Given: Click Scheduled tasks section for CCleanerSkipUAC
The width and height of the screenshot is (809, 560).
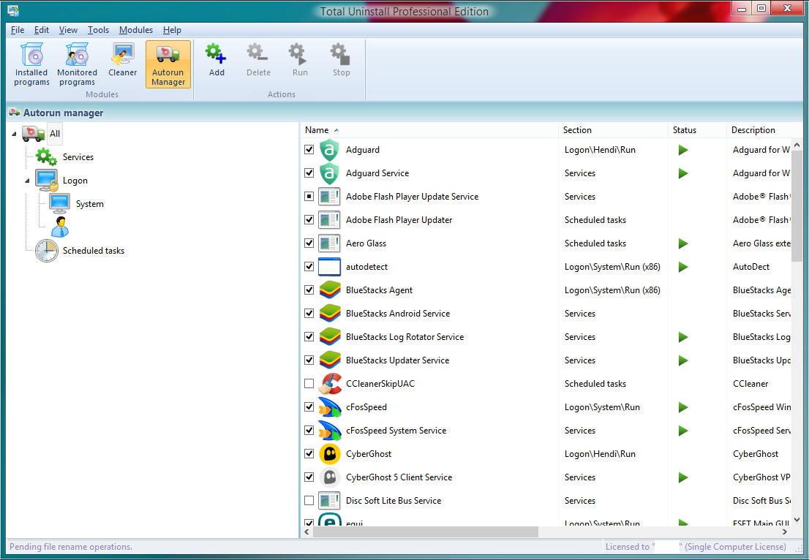Looking at the screenshot, I should click(x=595, y=384).
